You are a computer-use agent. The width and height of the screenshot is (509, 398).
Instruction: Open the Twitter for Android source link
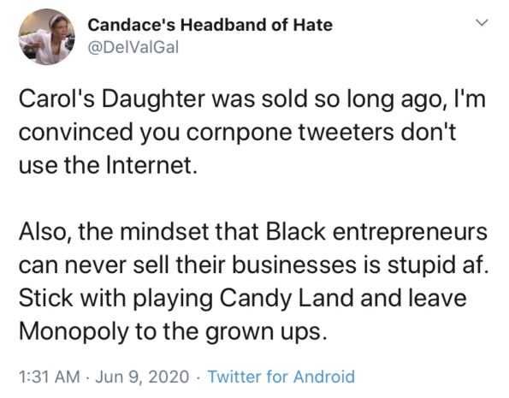[x=281, y=377]
